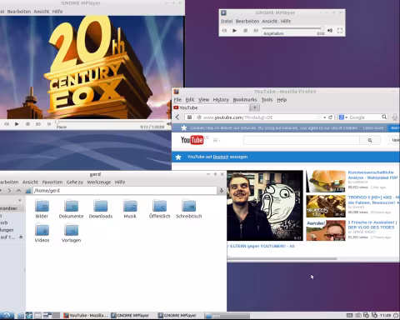Click the forward arrow in the file manager
Viewport: 400px width, 320px height.
click(x=9, y=191)
